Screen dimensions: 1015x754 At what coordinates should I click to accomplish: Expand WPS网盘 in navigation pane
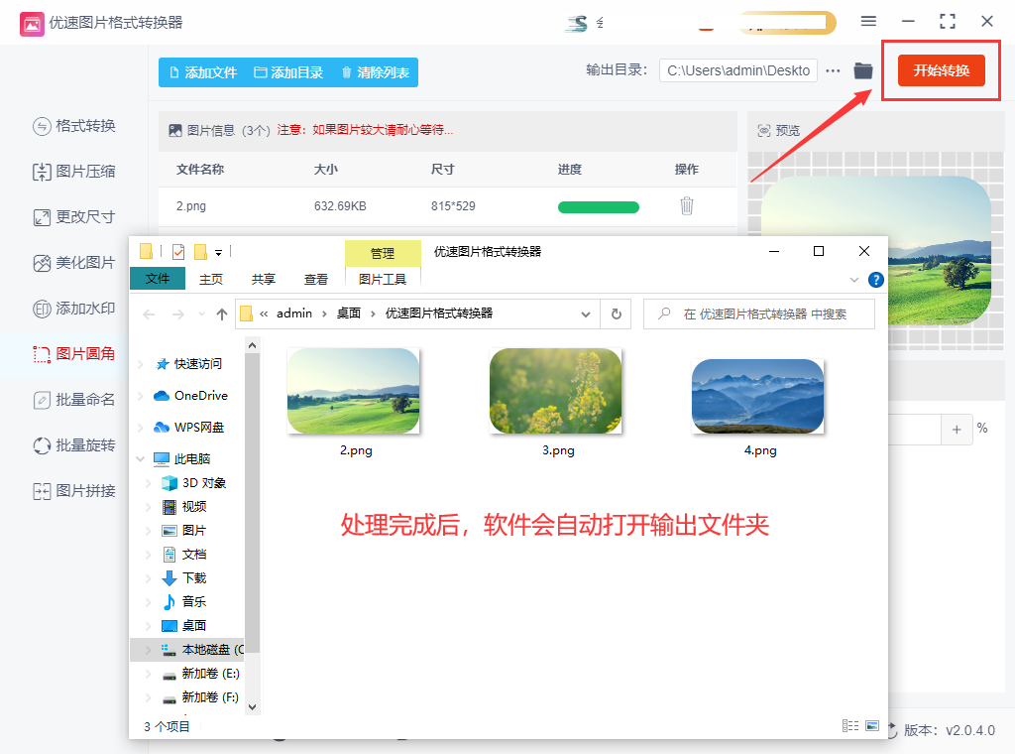pyautogui.click(x=141, y=428)
